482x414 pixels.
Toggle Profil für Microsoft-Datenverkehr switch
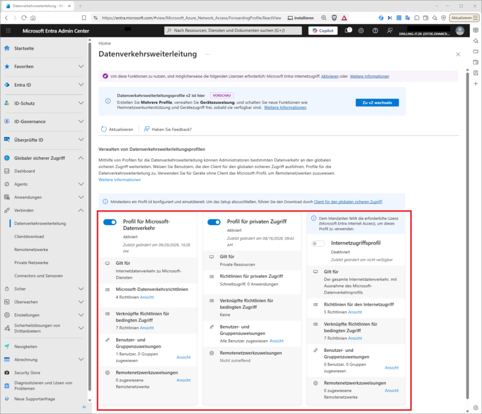tap(110, 222)
